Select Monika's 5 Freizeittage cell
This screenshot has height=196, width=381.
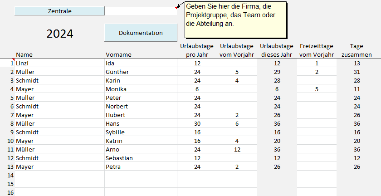point(317,89)
